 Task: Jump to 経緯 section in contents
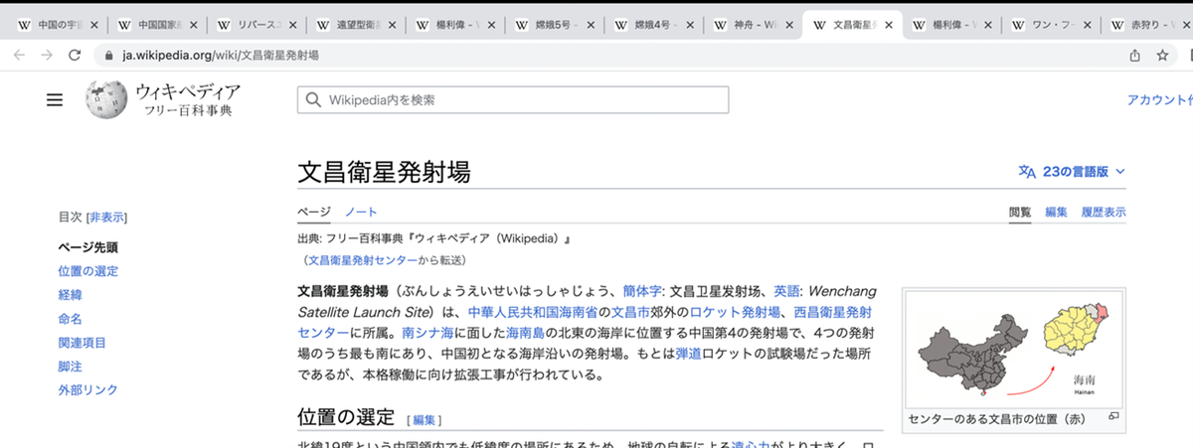click(x=70, y=295)
